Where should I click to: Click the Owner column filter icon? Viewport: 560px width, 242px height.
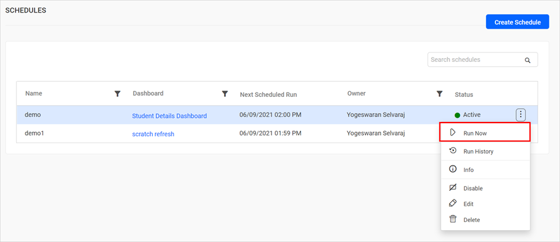click(x=440, y=94)
